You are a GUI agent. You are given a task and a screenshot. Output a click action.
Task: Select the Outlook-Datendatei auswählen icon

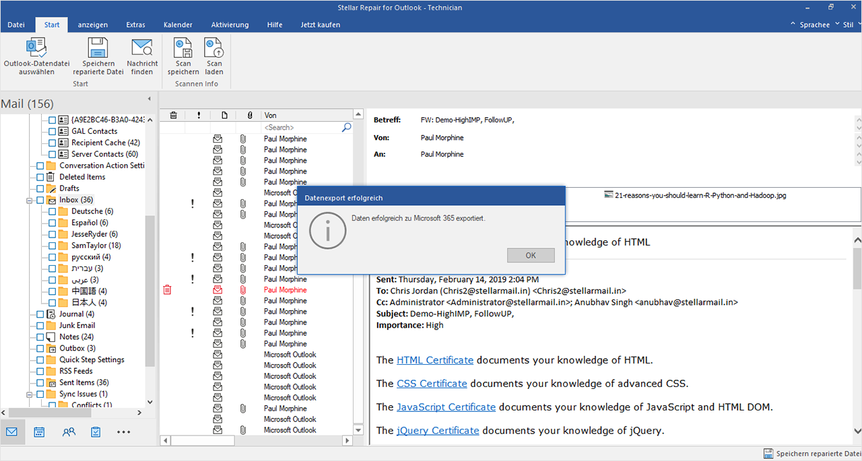(36, 48)
